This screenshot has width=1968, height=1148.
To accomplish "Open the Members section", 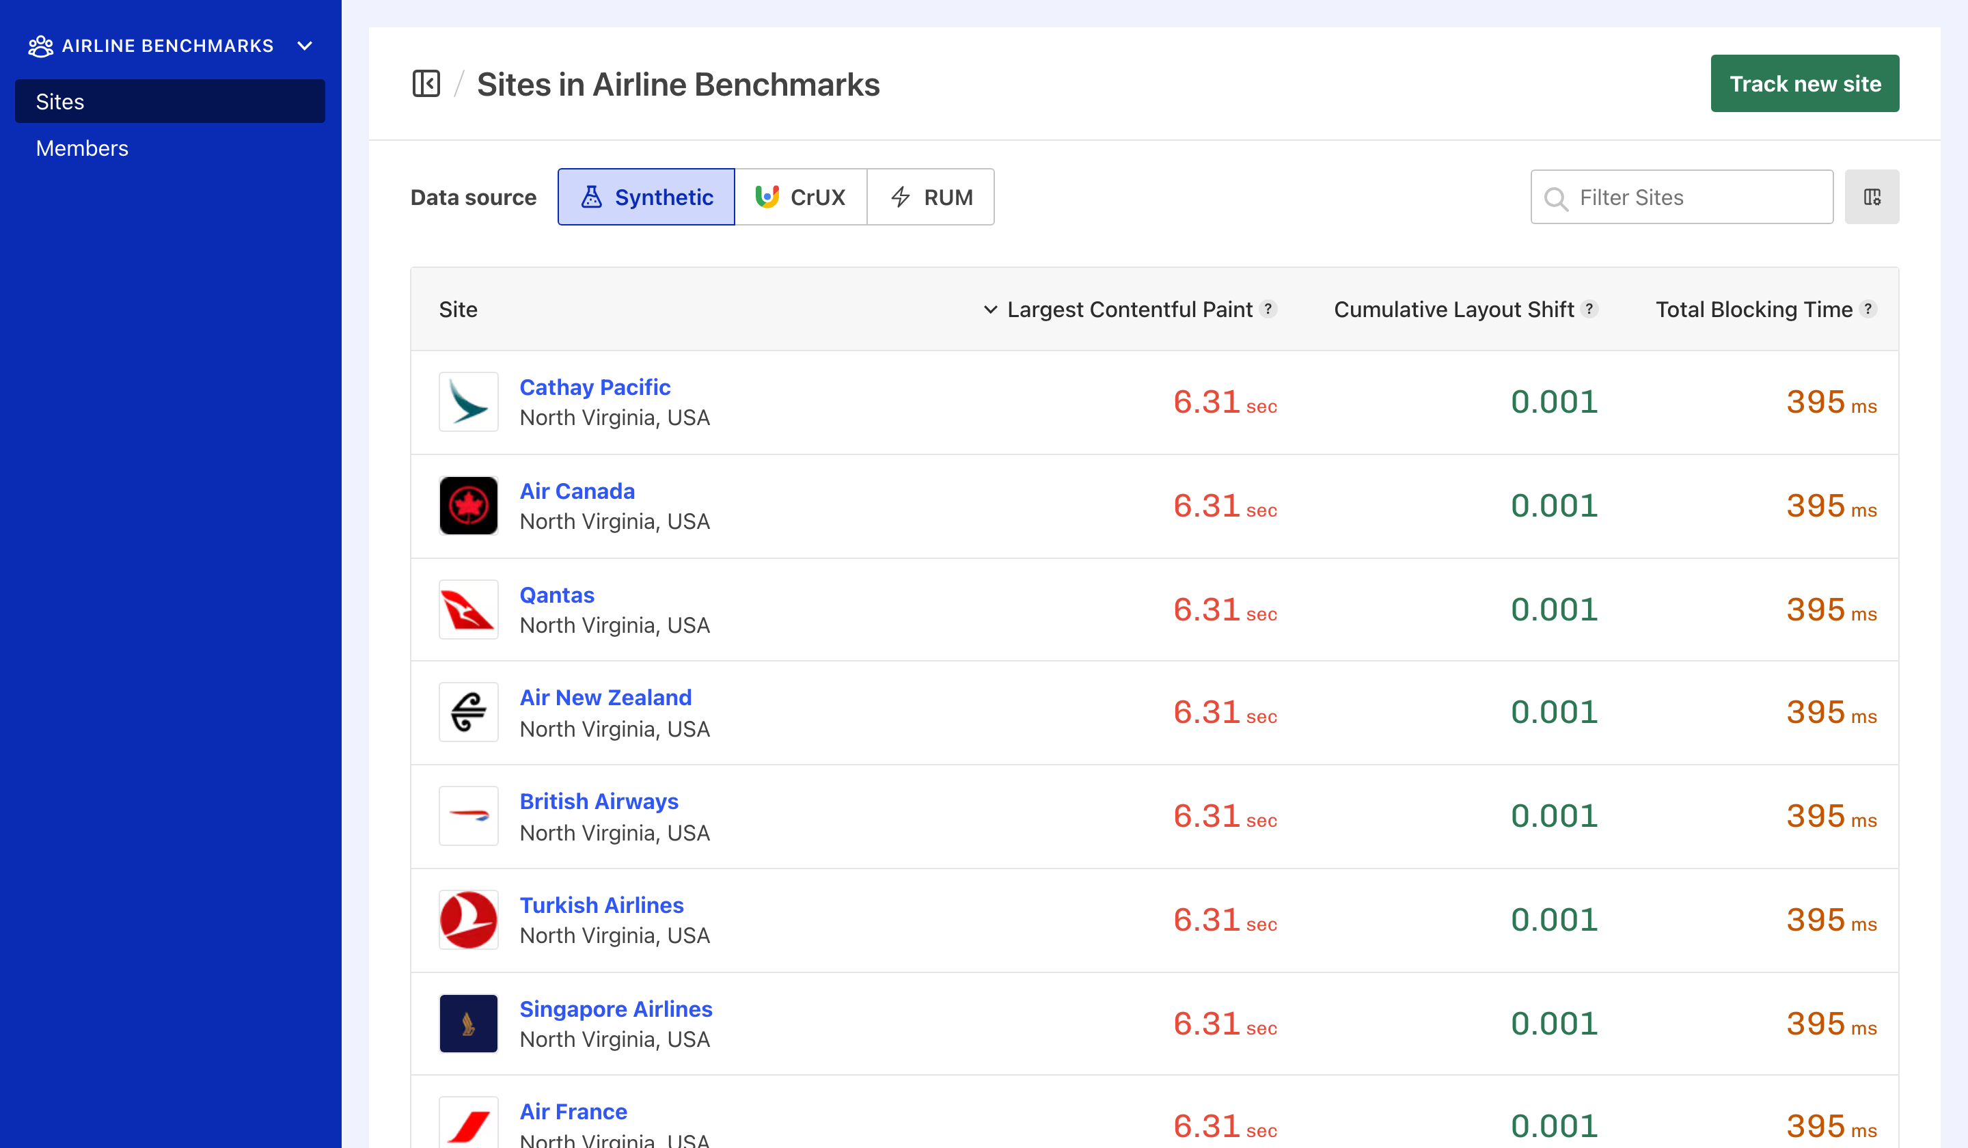I will [x=82, y=148].
